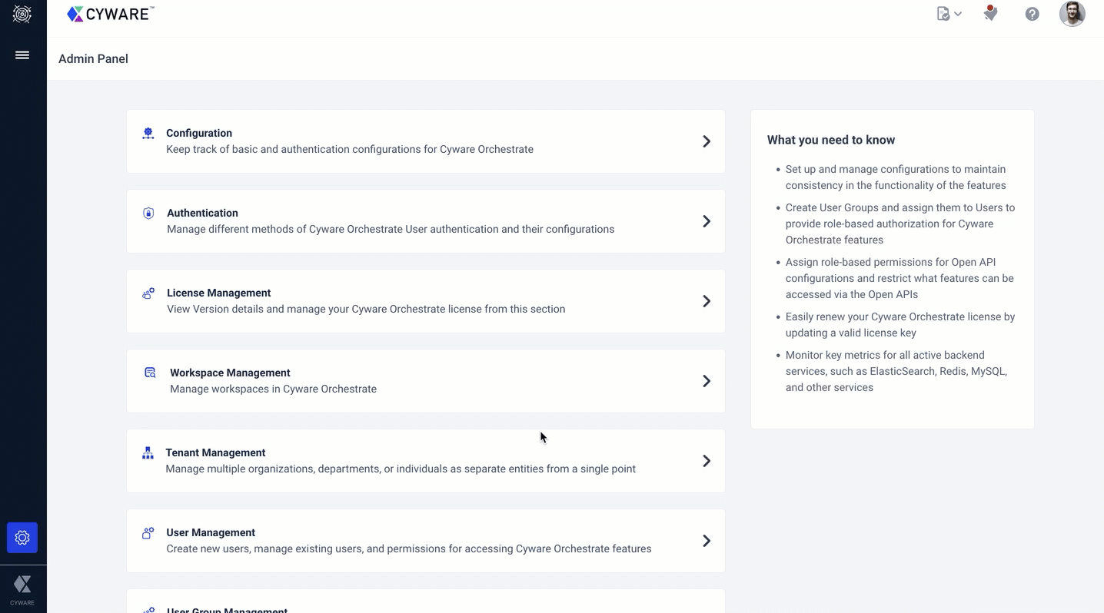Screen dimensions: 1104x613
Task: Open the document tasks dropdown in header
Action: tap(949, 14)
